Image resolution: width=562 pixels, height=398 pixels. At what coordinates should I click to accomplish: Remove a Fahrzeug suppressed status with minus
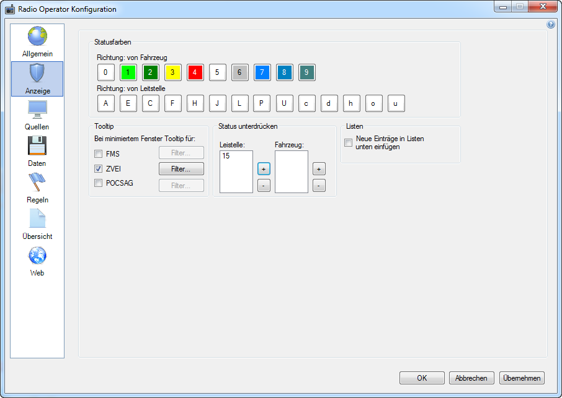click(319, 186)
